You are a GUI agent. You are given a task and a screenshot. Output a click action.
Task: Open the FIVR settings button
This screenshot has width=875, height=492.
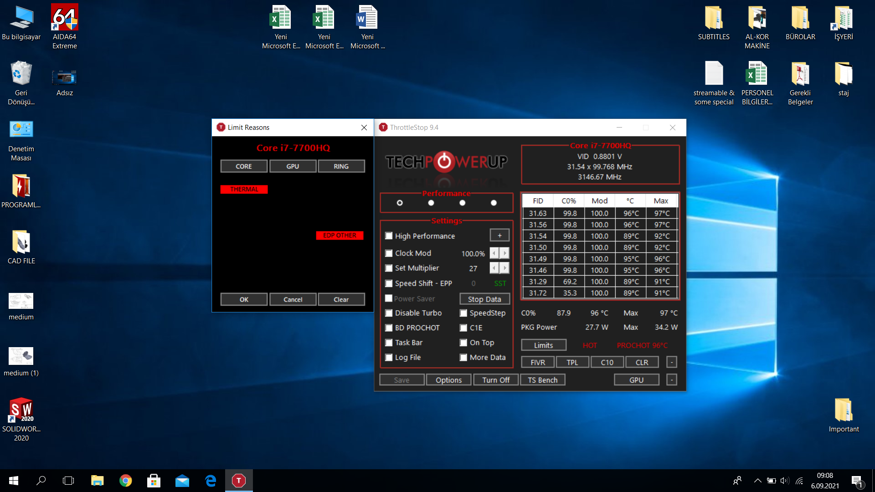538,362
